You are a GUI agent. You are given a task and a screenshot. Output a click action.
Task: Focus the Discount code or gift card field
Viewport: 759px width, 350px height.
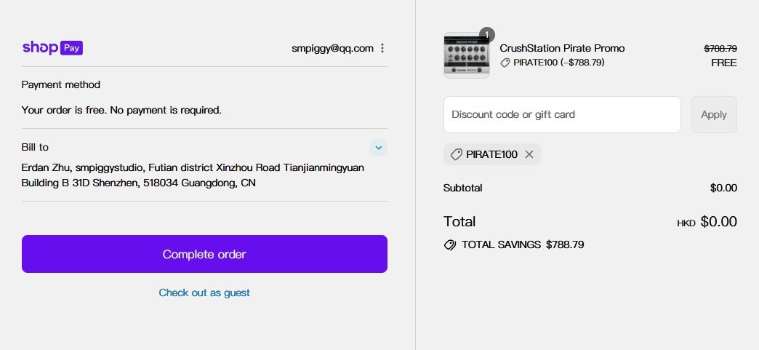coord(561,114)
